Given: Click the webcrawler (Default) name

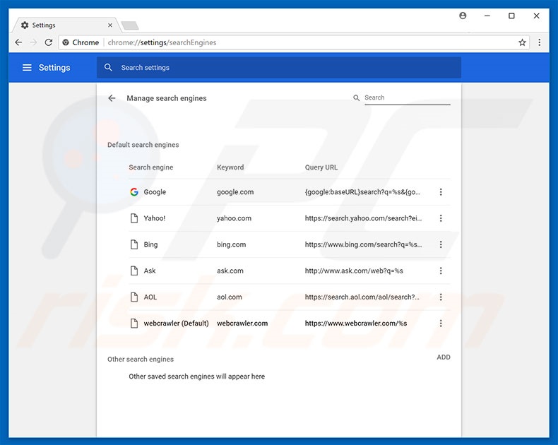Looking at the screenshot, I should pos(176,324).
